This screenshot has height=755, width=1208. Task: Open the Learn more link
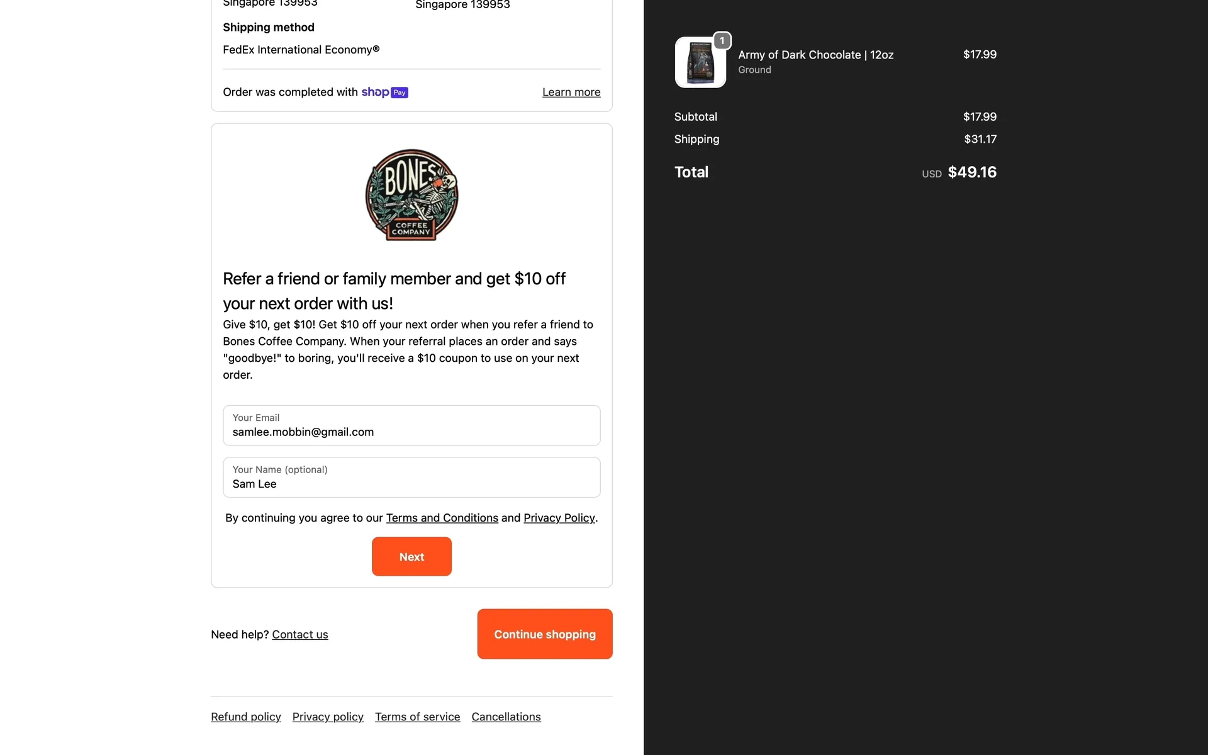(x=571, y=92)
